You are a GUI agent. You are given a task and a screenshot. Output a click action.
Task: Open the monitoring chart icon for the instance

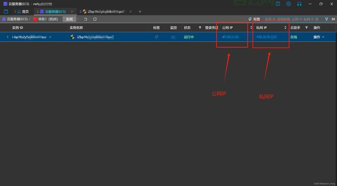coord(173,37)
